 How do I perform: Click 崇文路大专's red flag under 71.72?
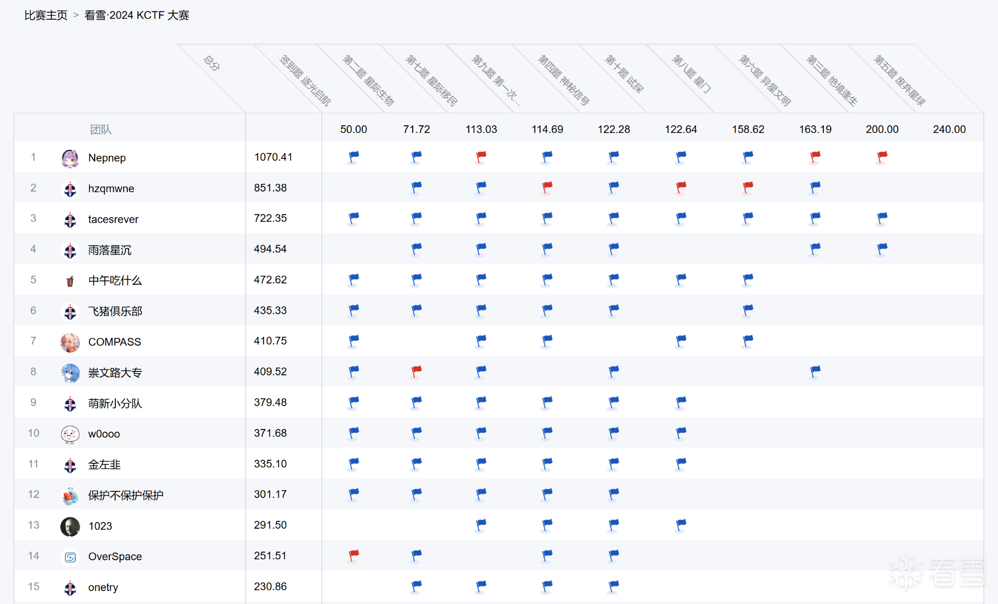click(416, 371)
